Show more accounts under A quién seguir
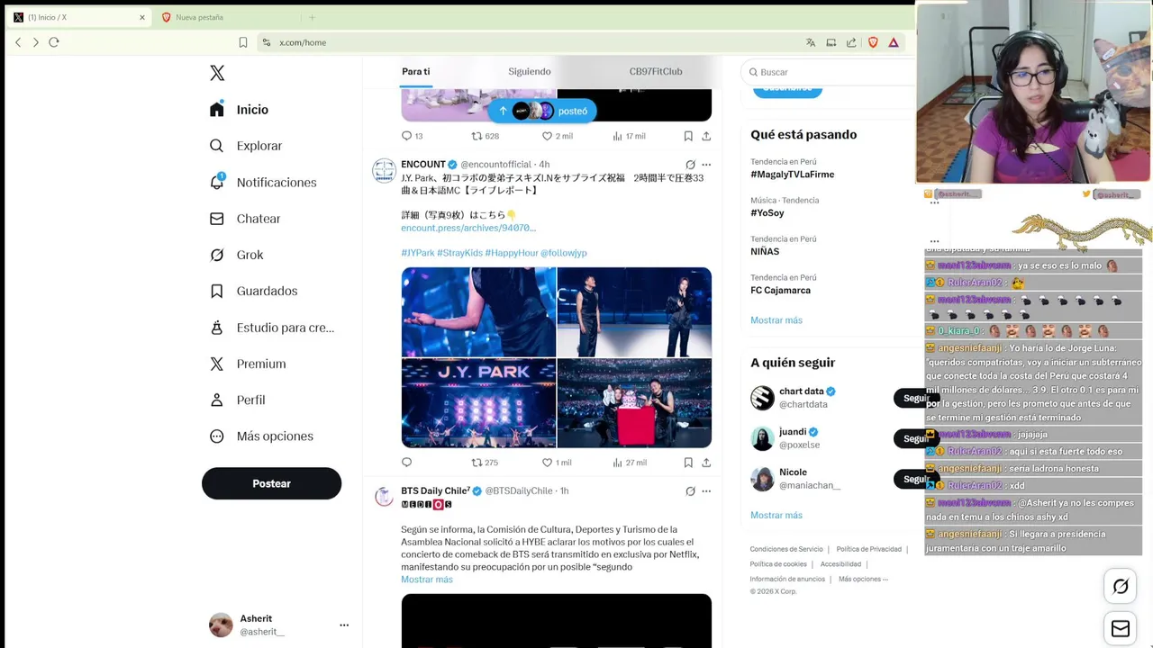Screen dimensions: 1153x648 776,516
